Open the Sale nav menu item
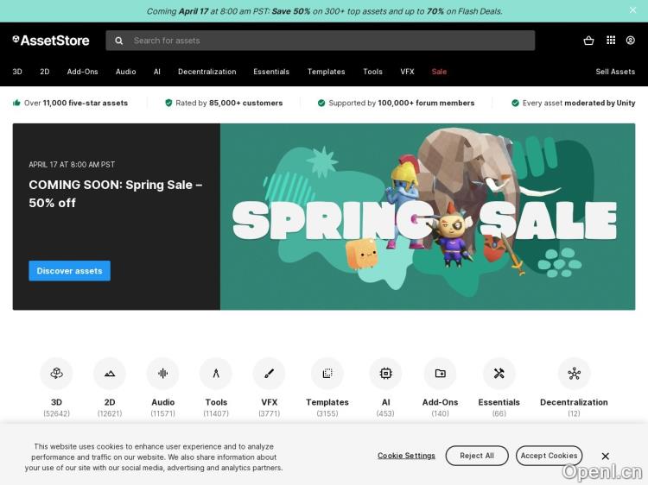 [439, 72]
